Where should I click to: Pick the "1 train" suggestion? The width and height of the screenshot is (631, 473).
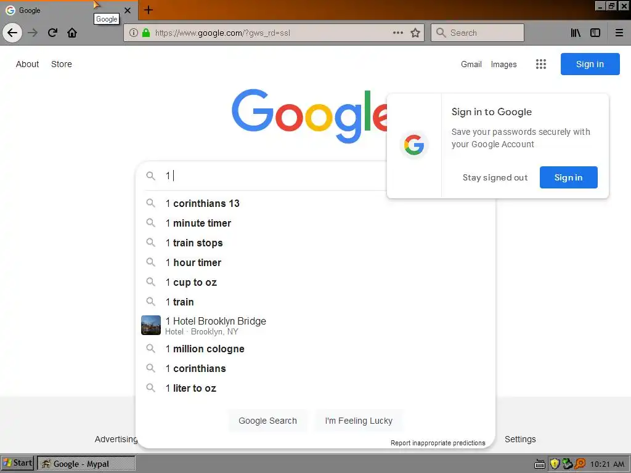(x=315, y=302)
